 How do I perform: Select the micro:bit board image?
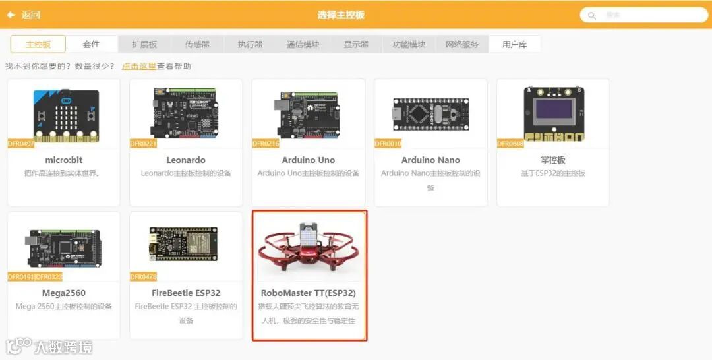pos(67,115)
